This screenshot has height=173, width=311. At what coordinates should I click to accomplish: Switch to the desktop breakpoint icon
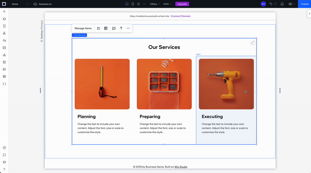tap(127, 4)
